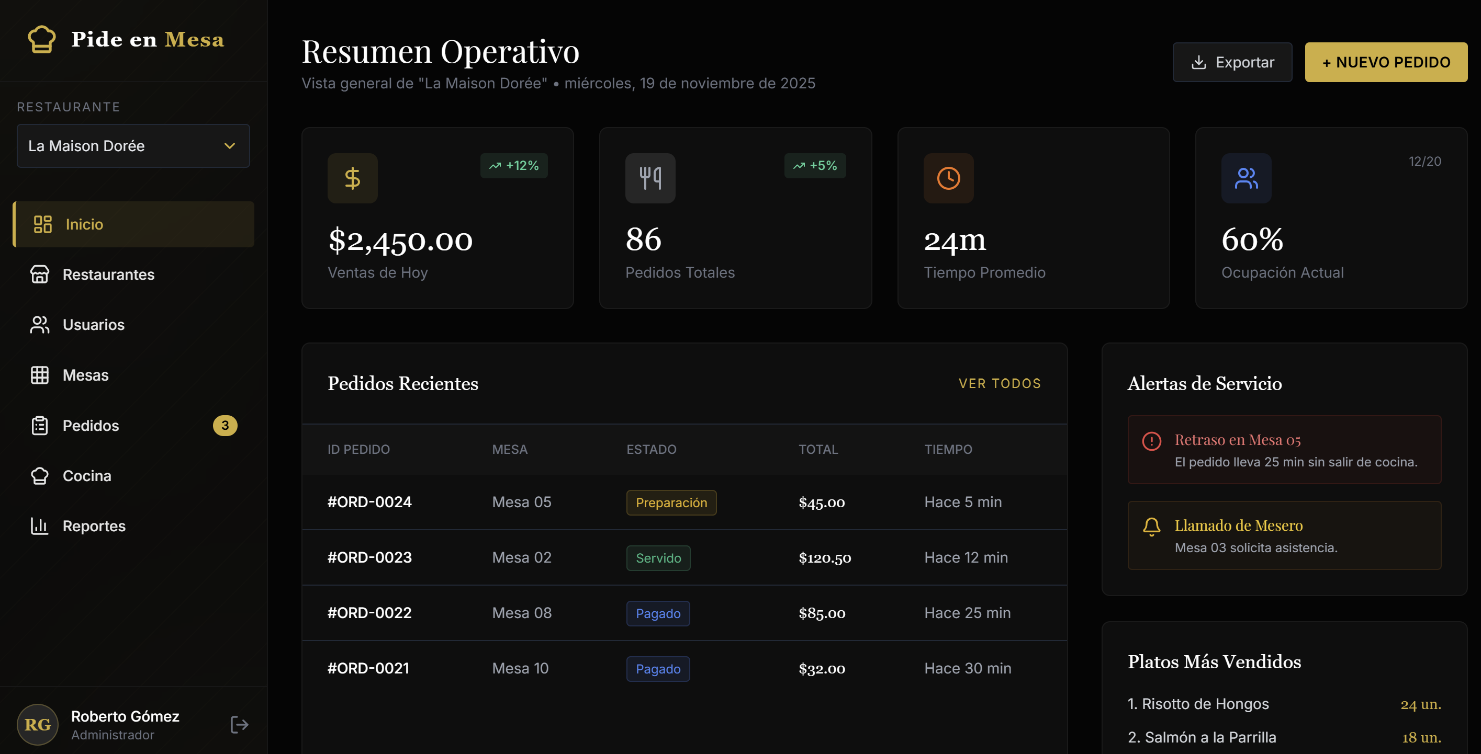
Task: Click the Preparación status badge on ORD-0024
Action: coord(671,502)
